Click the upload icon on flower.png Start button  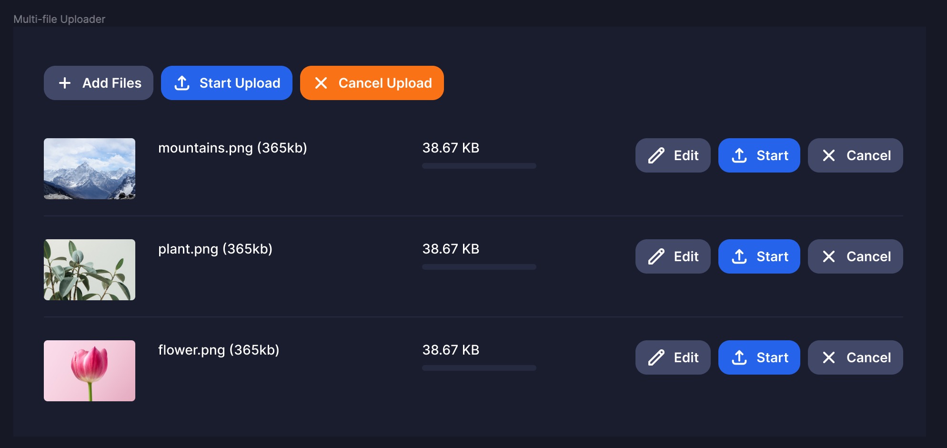coord(739,357)
